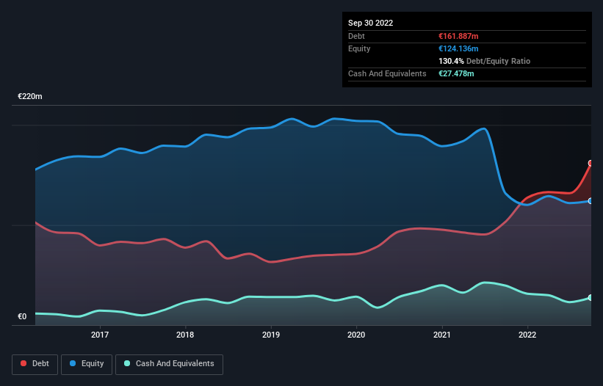This screenshot has height=386, width=603.
Task: Click the teal Cash endpoint marker
Action: (x=591, y=298)
